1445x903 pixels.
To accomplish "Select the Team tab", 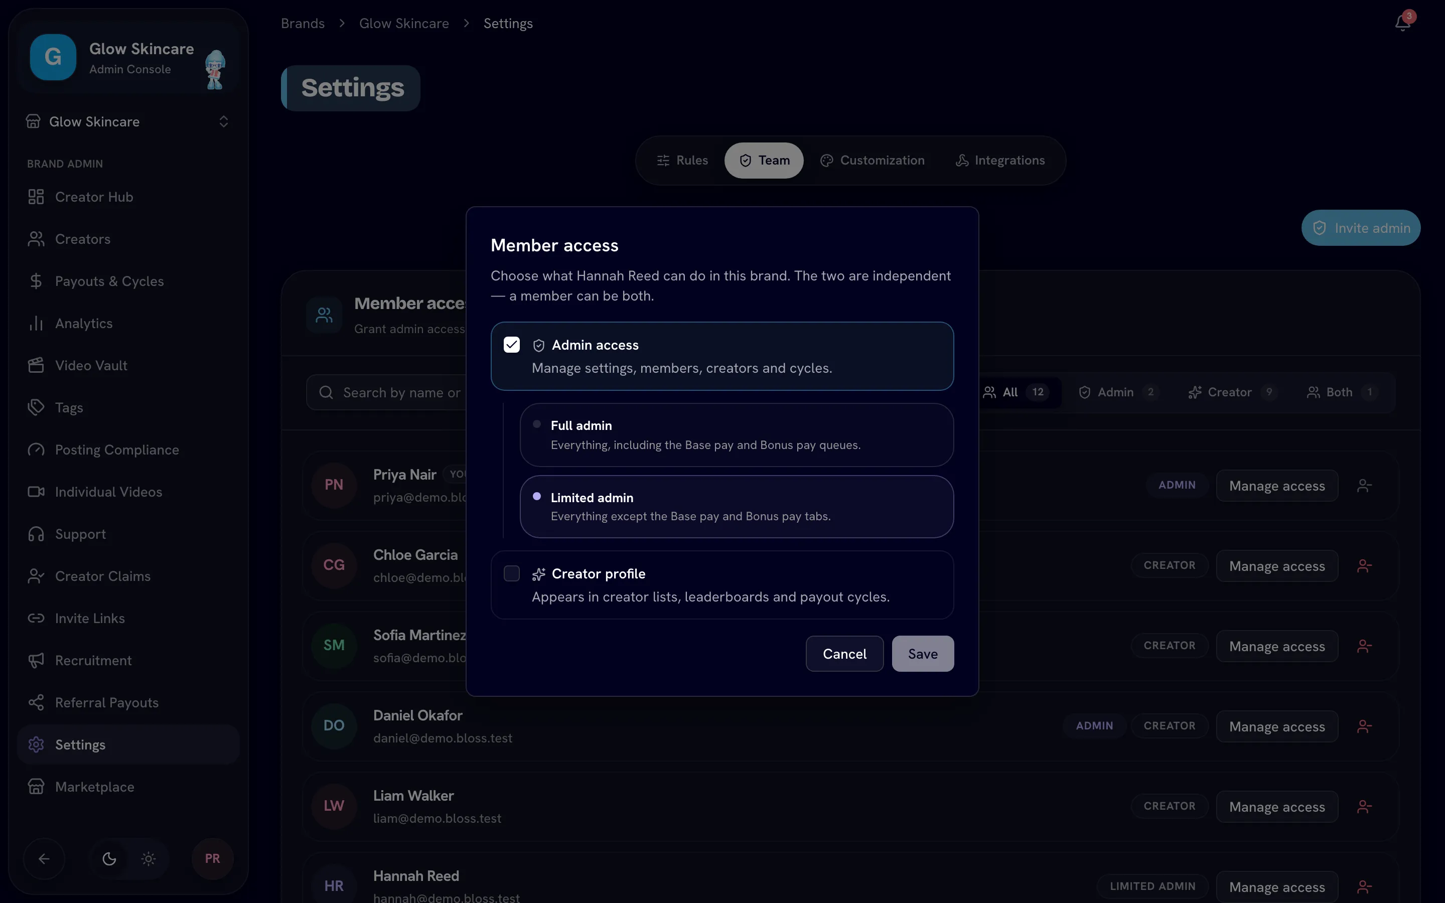I will click(x=764, y=161).
